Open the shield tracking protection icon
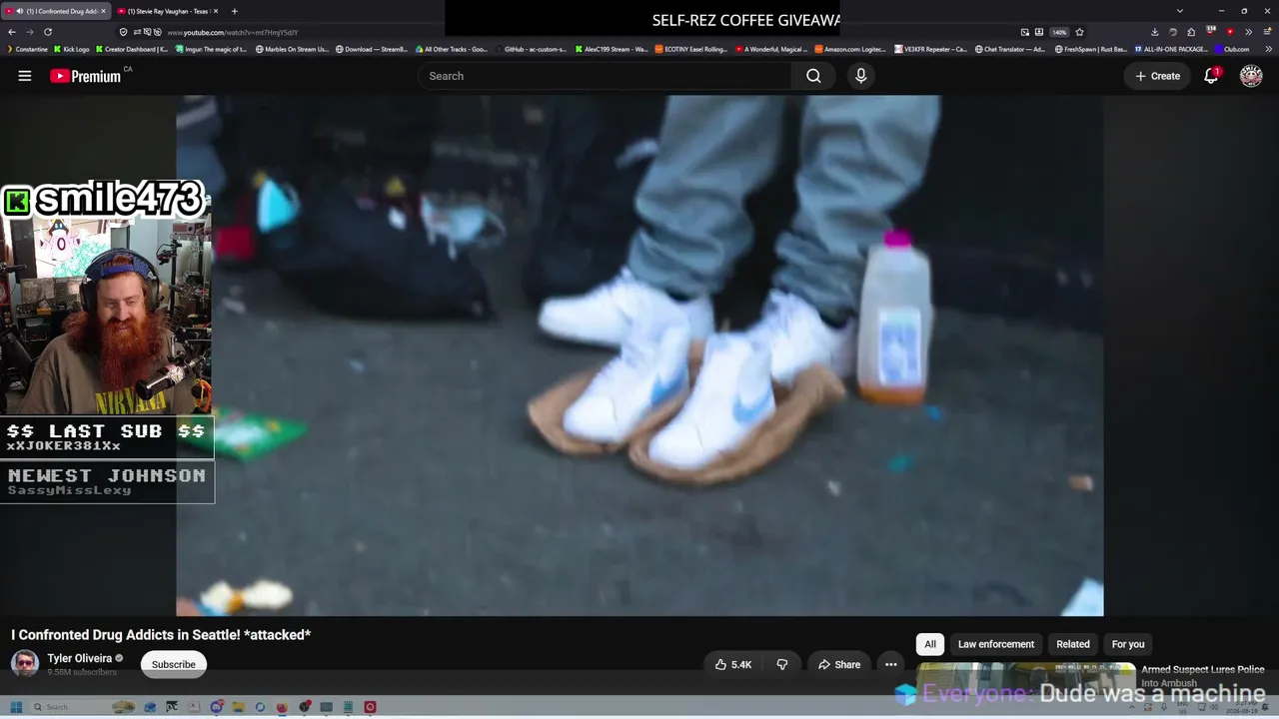Image resolution: width=1279 pixels, height=719 pixels. point(123,32)
